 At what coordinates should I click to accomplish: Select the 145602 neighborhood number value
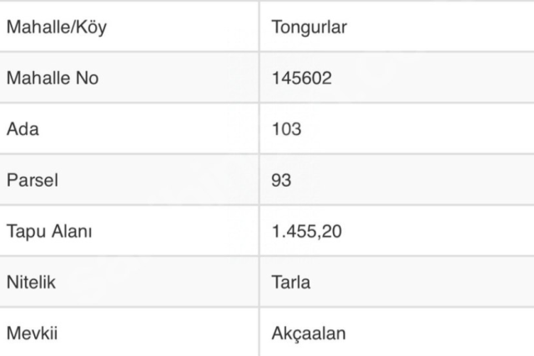[301, 78]
